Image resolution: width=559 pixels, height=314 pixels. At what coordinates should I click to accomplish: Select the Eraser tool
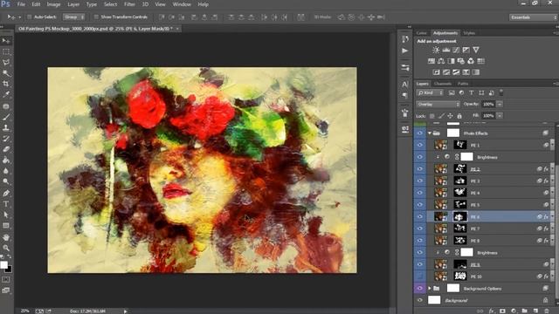pos(6,149)
